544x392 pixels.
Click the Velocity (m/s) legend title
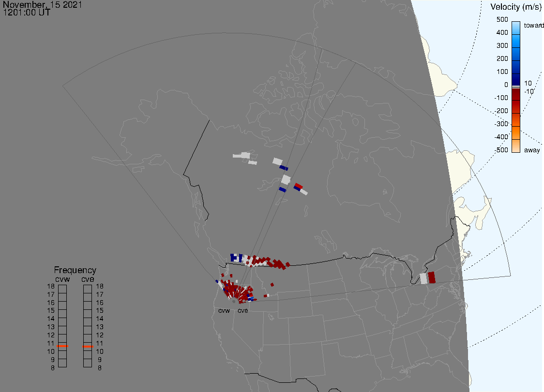tap(515, 7)
